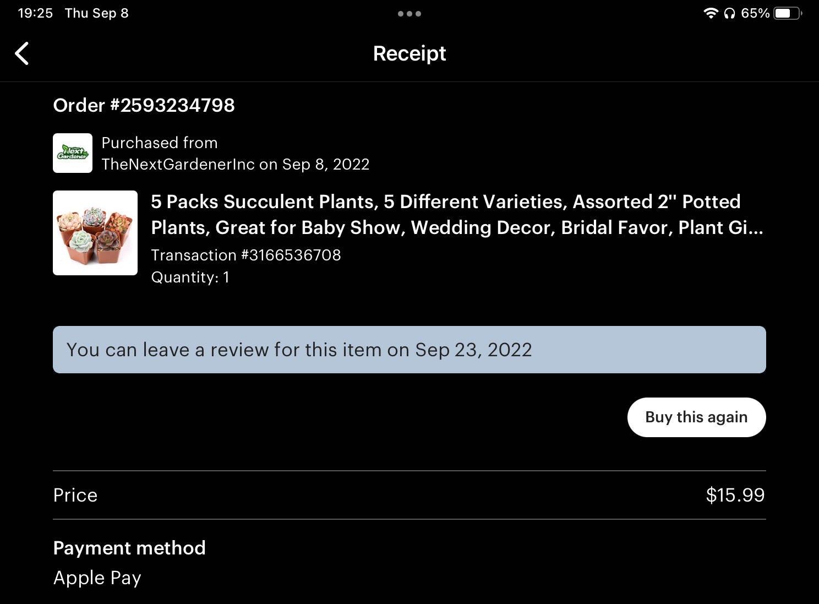
Task: Tap the transaction number 3166536708
Action: click(246, 255)
